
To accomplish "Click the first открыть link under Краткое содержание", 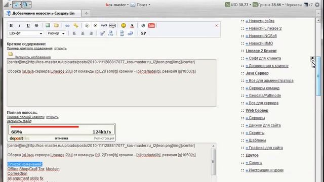I will pyautogui.click(x=60, y=49).
